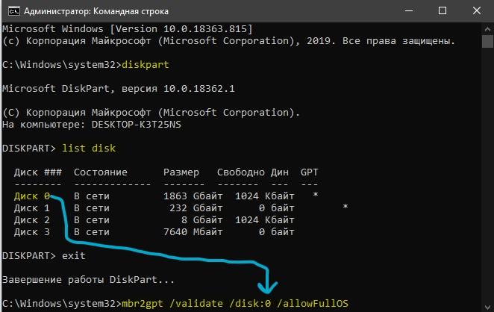Click the Command Prompt icon in title bar
Viewport: 494px width, 312px height.
click(14, 11)
